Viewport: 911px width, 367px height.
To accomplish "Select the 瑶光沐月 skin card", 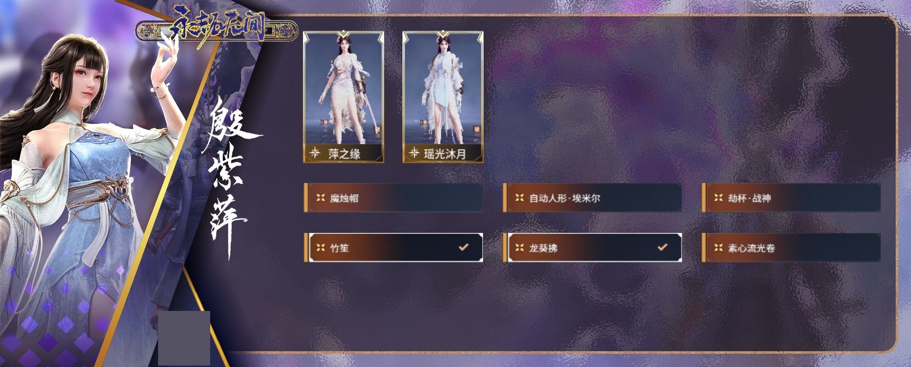I will pos(443,97).
